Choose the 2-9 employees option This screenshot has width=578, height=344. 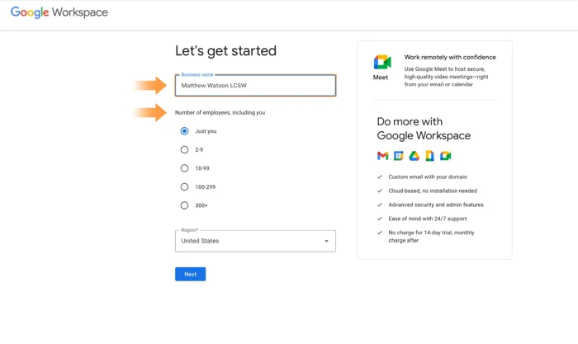(184, 149)
